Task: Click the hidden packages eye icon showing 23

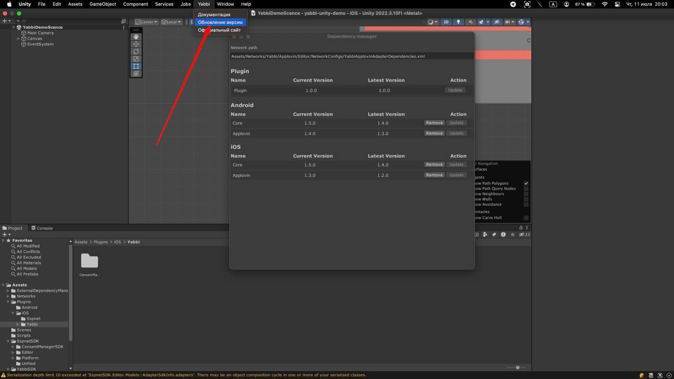Action: click(x=524, y=235)
